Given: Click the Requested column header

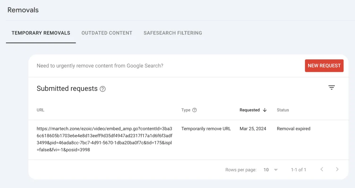Looking at the screenshot, I should click(x=250, y=110).
